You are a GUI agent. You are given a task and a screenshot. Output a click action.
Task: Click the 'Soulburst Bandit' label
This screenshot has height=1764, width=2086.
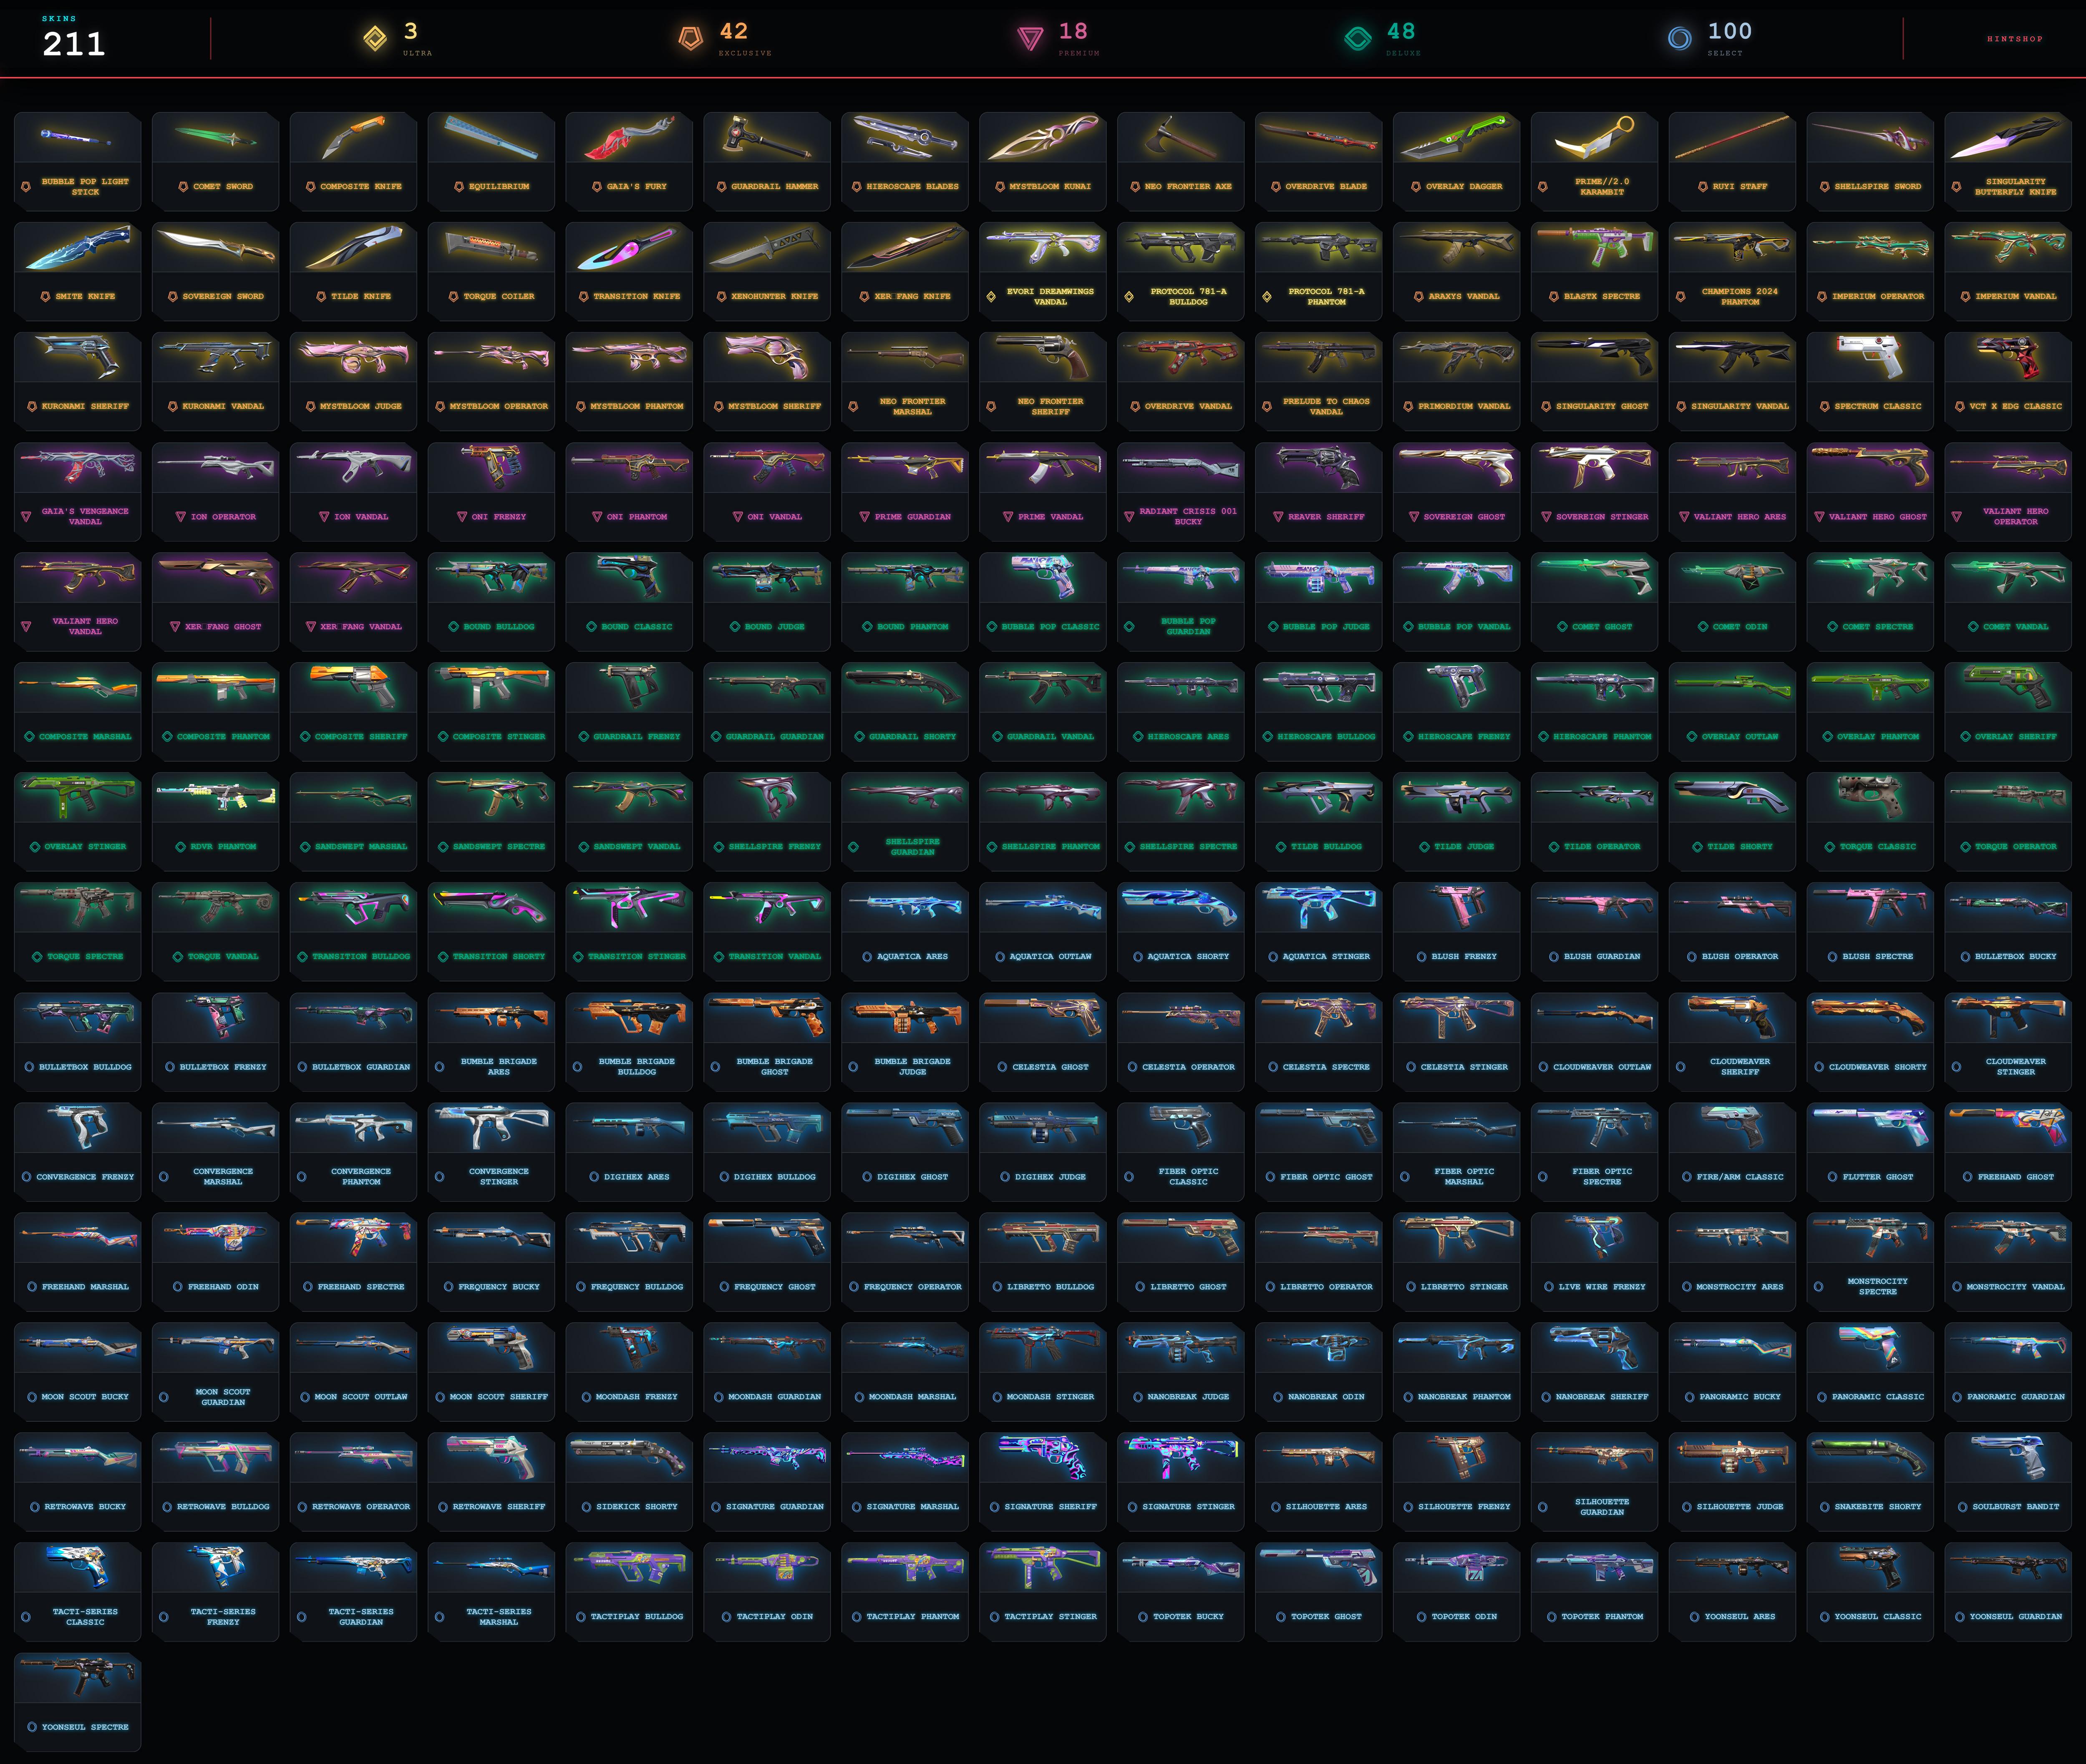pyautogui.click(x=2016, y=1507)
